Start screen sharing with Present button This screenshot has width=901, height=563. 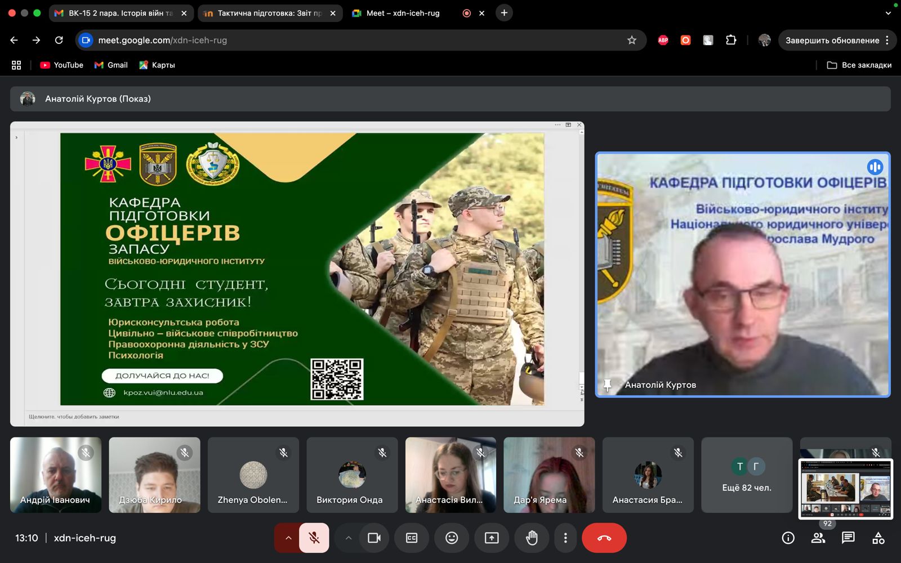pyautogui.click(x=492, y=538)
